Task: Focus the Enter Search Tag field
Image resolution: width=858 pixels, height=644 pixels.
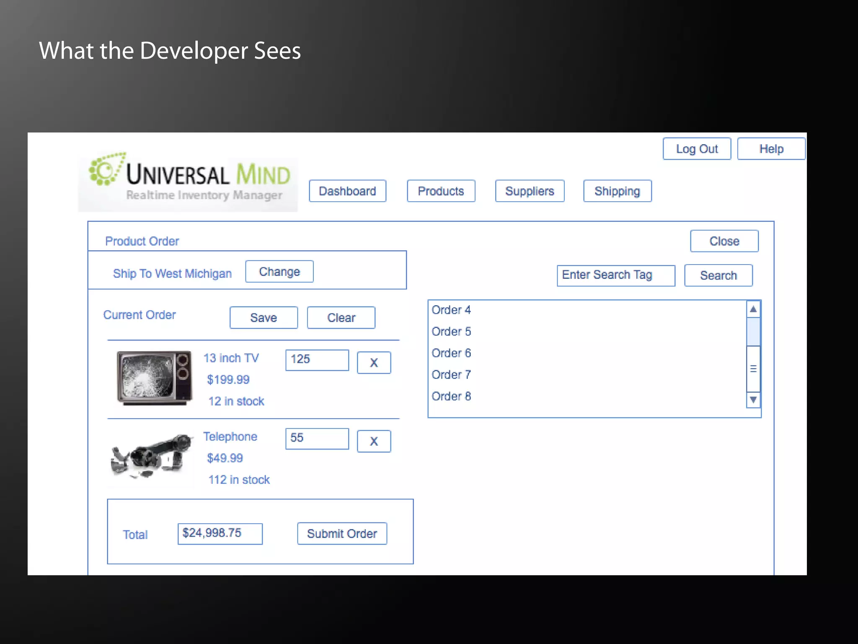Action: coord(615,275)
